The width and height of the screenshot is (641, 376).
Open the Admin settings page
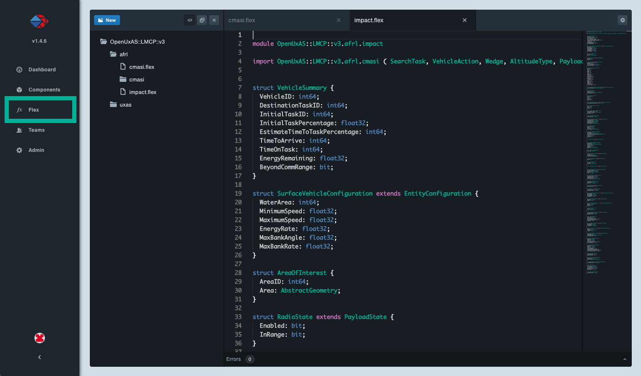36,150
